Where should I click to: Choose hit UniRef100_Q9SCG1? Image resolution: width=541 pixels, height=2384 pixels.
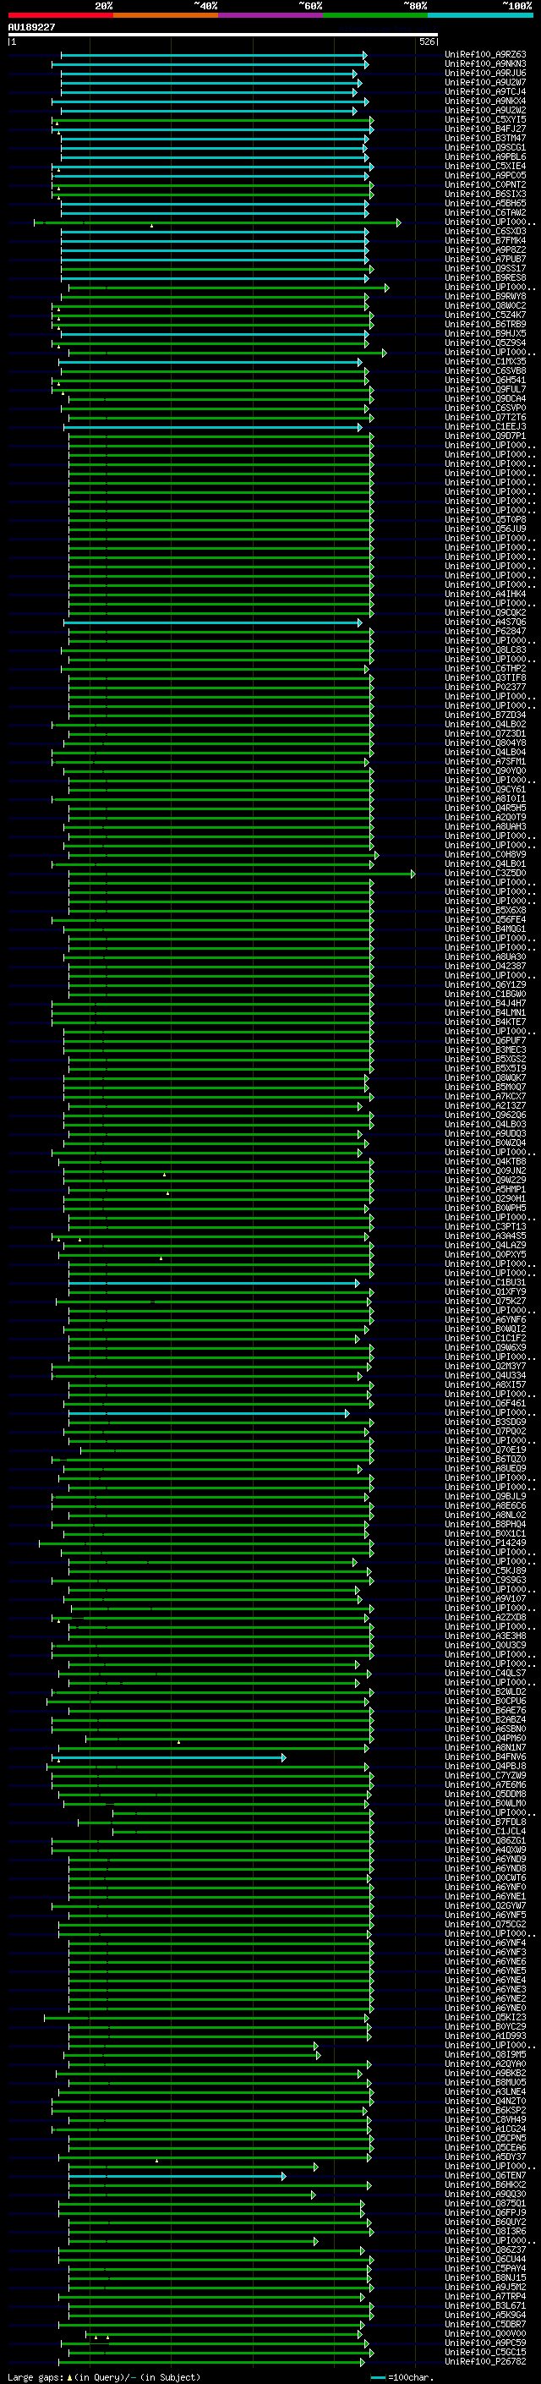[x=485, y=147]
